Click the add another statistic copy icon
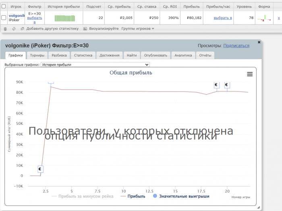 (x=22, y=29)
